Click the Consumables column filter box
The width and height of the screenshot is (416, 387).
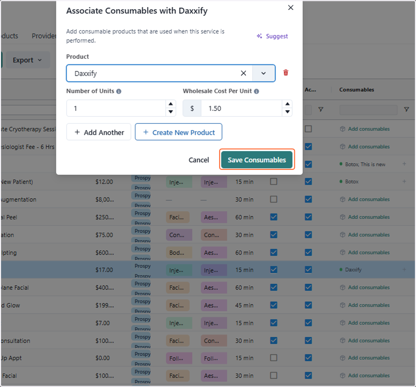coord(369,110)
